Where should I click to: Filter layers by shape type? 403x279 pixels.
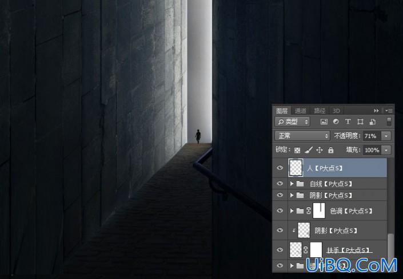[x=360, y=122]
